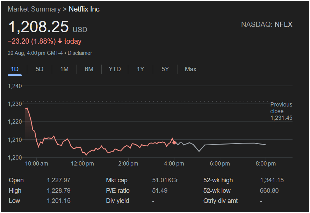
Task: Click the 52-wk high value
Action: pyautogui.click(x=272, y=180)
